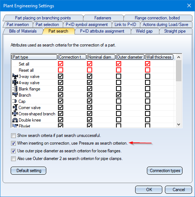Click the part list scroll up arrow
Viewport: 195px width, 197px height.
pos(178,57)
